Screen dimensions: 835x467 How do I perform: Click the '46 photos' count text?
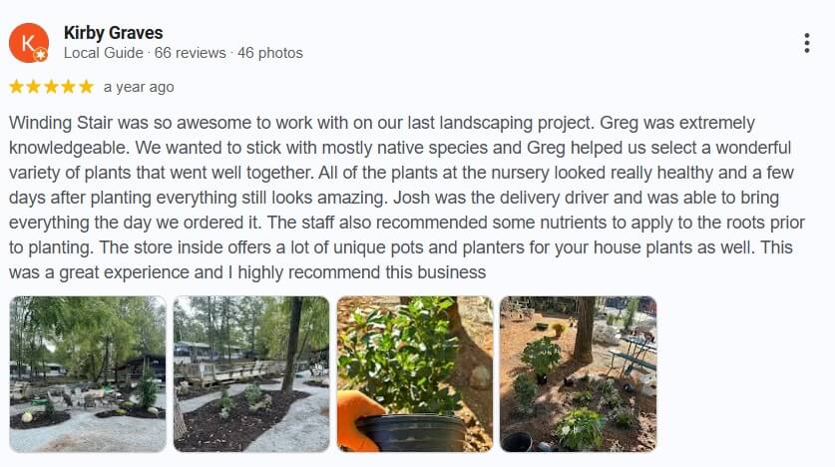coord(270,53)
